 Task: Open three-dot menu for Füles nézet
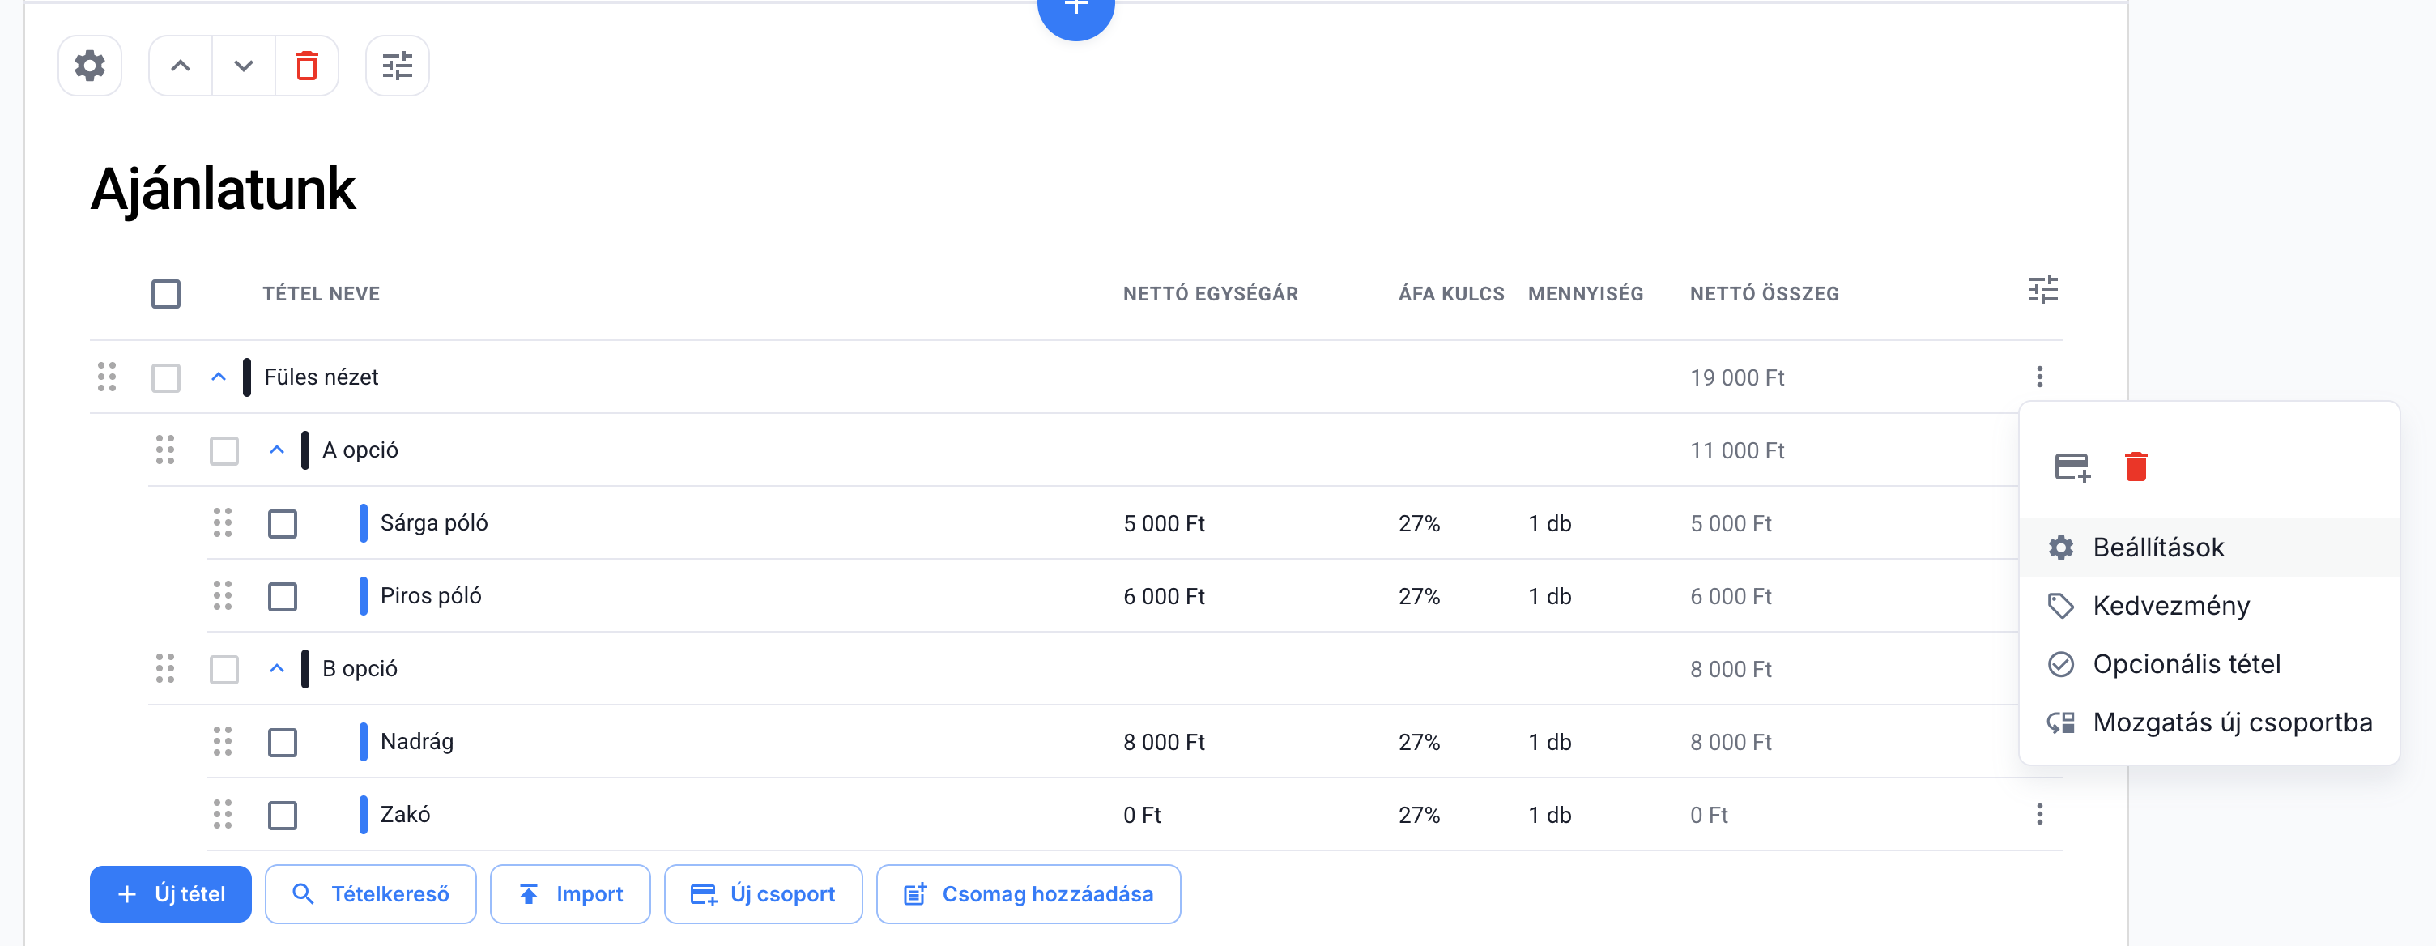pos(2039,377)
